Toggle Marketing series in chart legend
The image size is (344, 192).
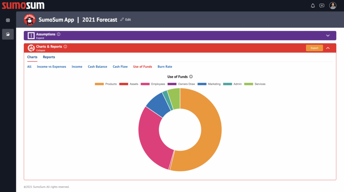(209, 84)
